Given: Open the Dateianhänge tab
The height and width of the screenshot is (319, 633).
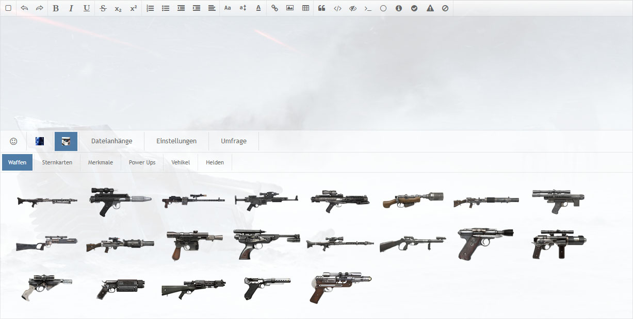Looking at the screenshot, I should pyautogui.click(x=111, y=141).
